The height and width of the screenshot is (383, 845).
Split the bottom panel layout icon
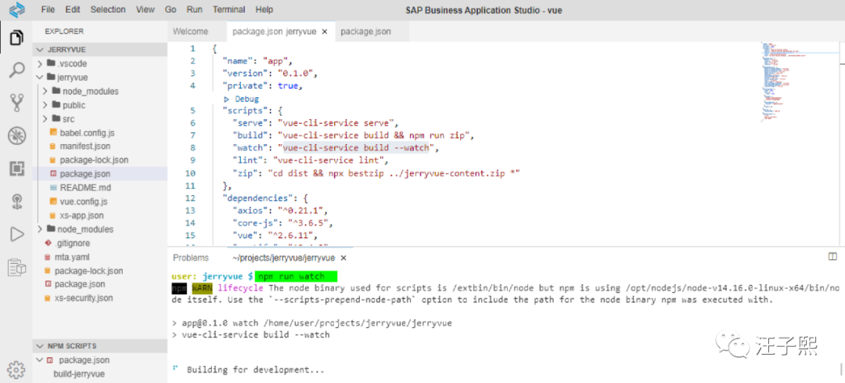click(832, 256)
